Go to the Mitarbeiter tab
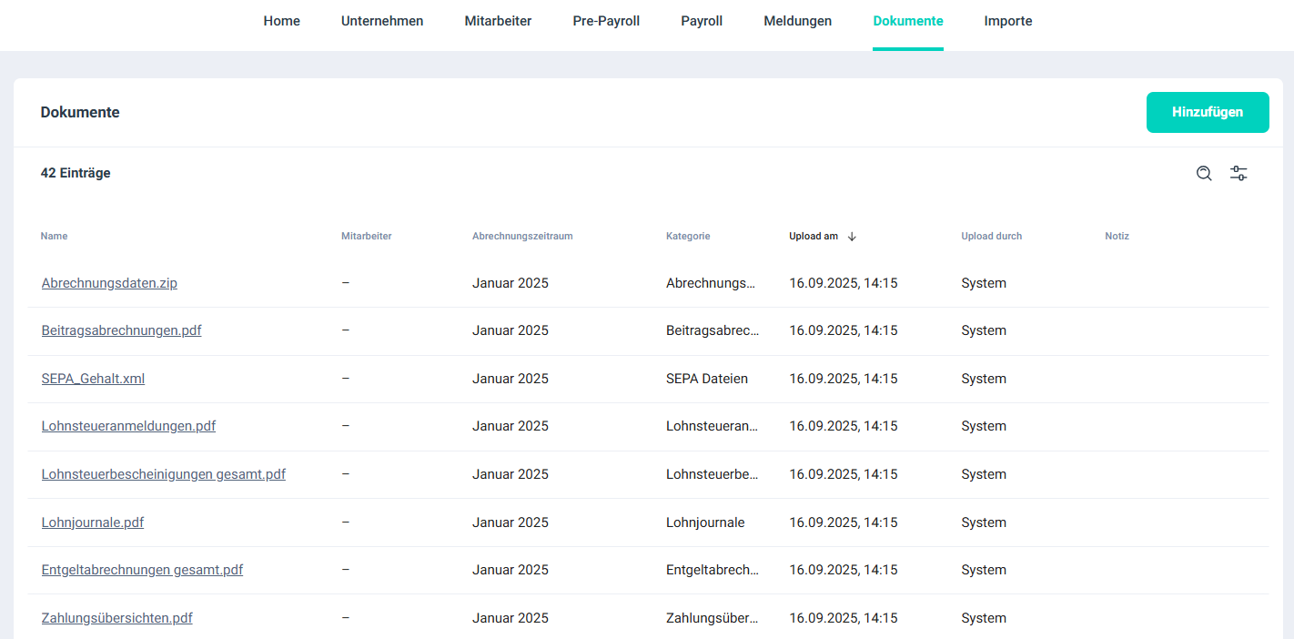1294x639 pixels. (498, 21)
